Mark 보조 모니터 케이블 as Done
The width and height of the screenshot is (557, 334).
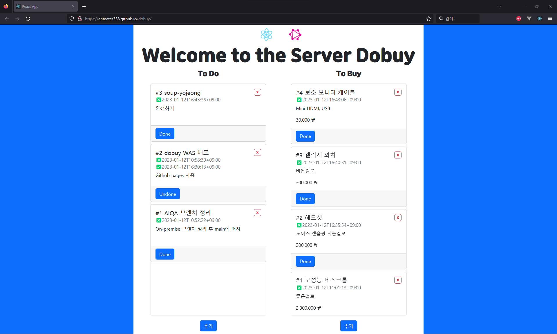coord(305,136)
